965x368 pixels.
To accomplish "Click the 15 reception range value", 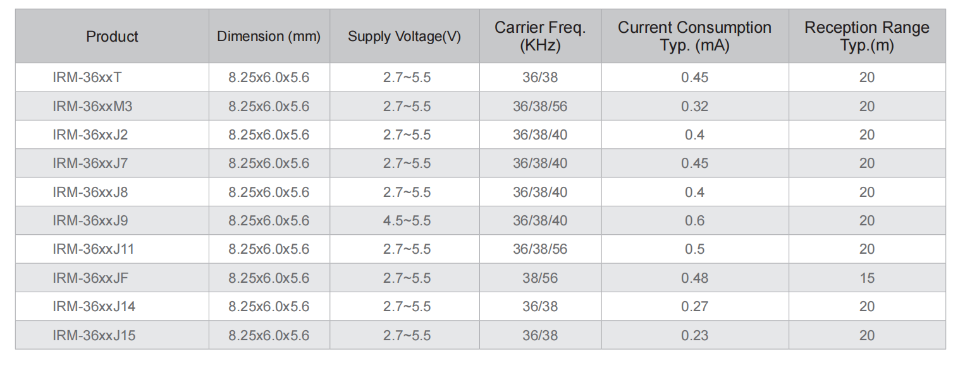I will (867, 278).
